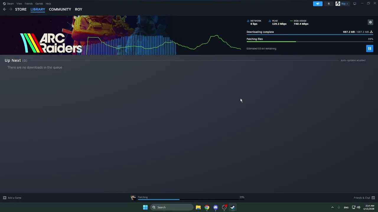Pause the ARC Raiders patching
The width and height of the screenshot is (378, 212).
click(x=369, y=49)
